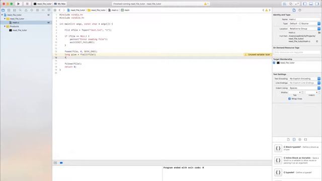
Task: Click the 'Program ended with exit code' console text
Action: 184,167
